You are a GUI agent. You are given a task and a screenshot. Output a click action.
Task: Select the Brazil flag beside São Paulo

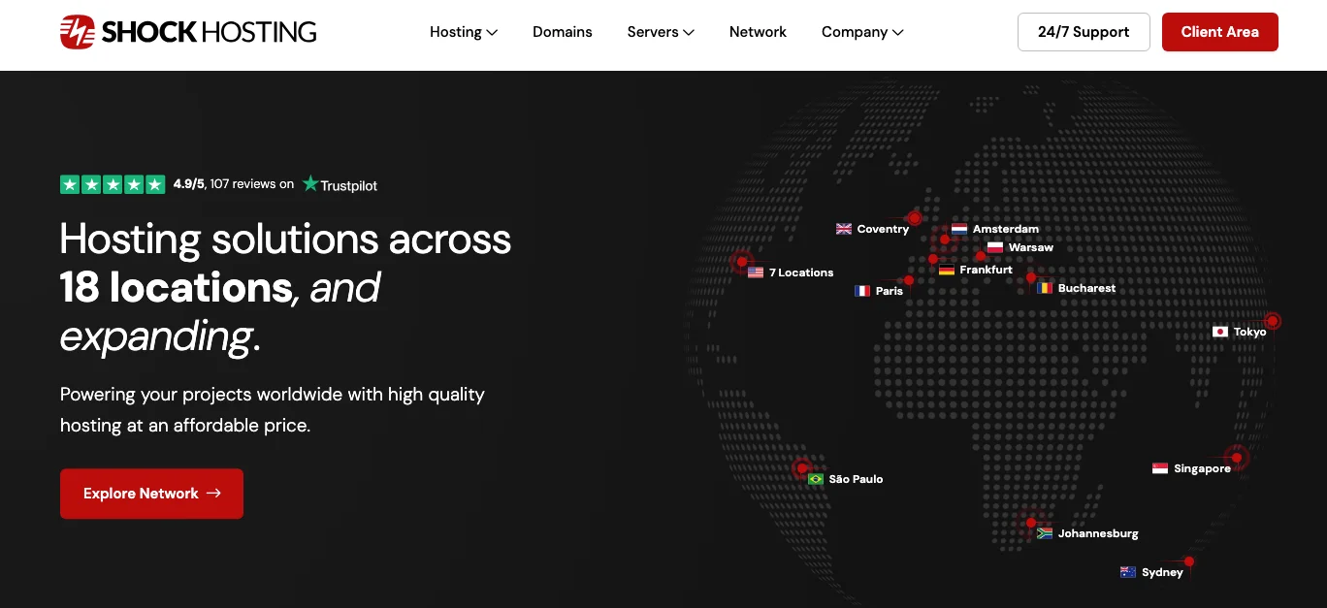[x=816, y=479]
